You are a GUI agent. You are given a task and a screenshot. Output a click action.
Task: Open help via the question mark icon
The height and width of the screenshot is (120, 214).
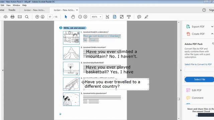(204, 10)
